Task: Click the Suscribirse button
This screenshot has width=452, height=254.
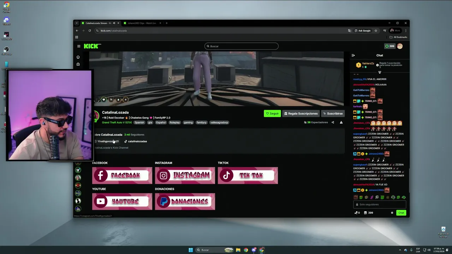Action: [333, 114]
